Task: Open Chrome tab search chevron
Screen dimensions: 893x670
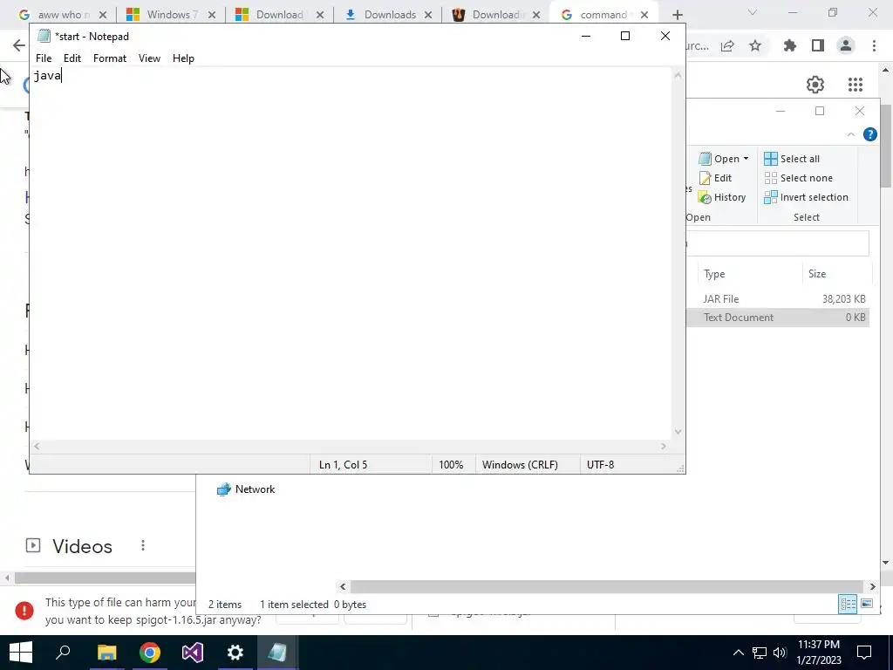Action: (x=753, y=12)
